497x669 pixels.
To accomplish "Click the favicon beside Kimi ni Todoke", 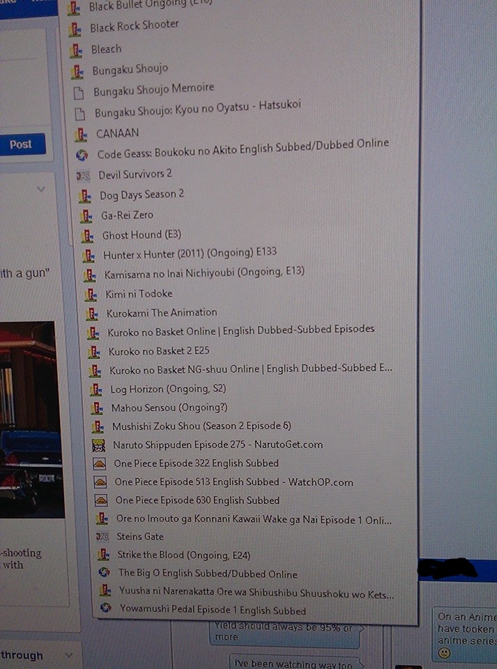I will (x=91, y=294).
